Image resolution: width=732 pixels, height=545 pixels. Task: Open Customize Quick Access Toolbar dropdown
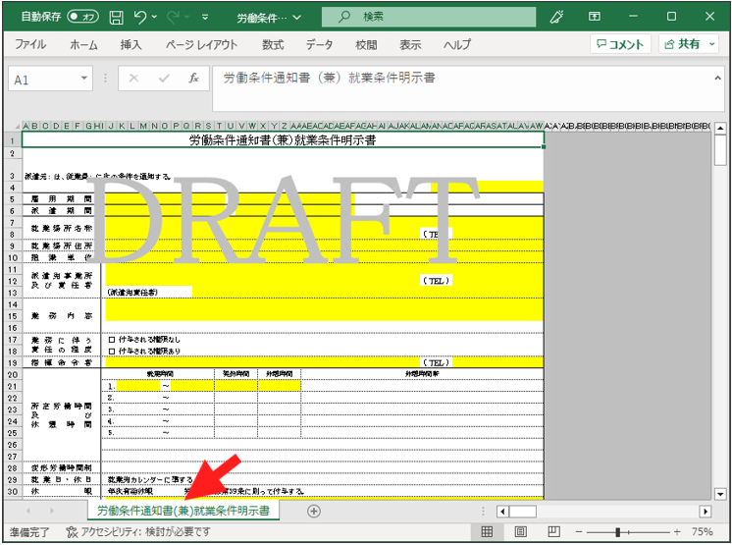pos(205,18)
